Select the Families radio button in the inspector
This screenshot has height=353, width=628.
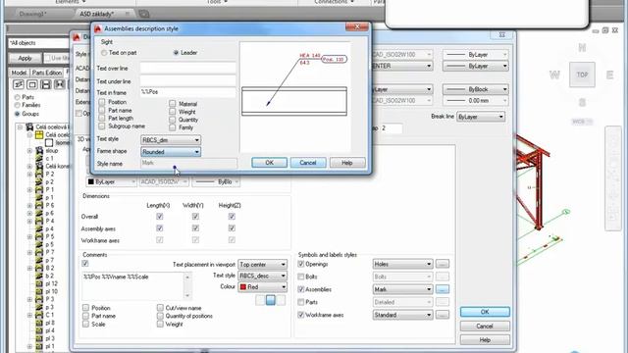17,105
